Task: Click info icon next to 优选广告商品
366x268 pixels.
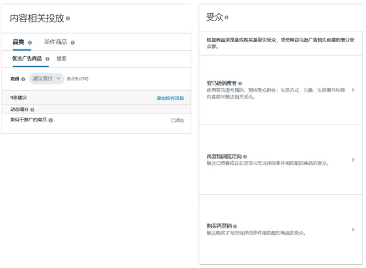Action: (48, 59)
